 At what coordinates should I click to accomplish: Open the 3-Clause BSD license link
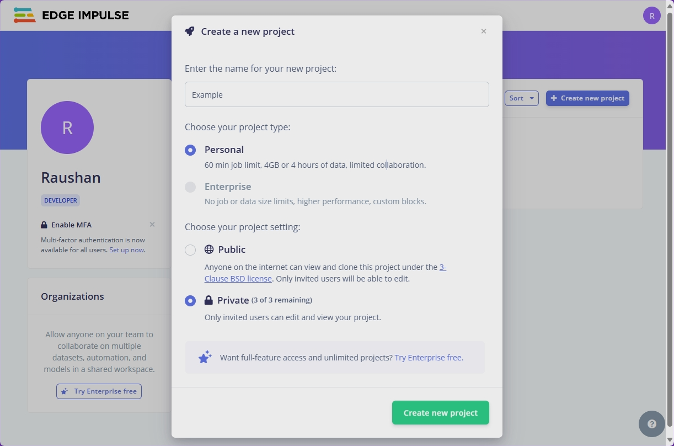(238, 279)
